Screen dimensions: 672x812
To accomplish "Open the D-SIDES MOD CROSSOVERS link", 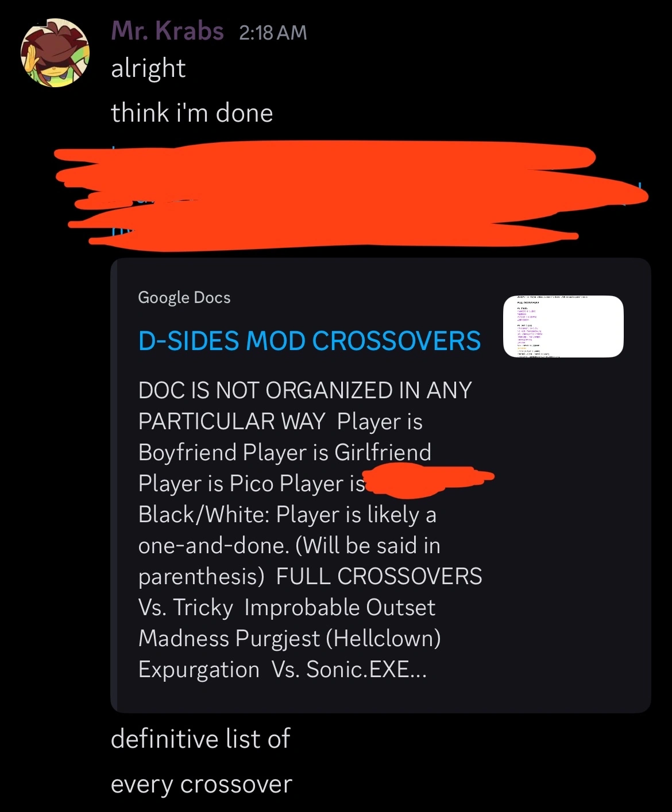I will [310, 341].
